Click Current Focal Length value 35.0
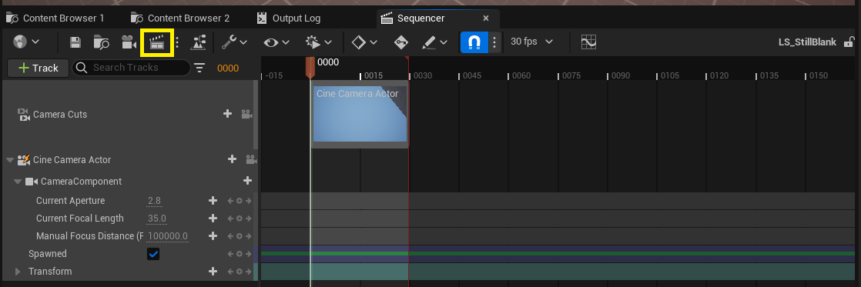Screen dimensions: 861x287 coord(157,219)
